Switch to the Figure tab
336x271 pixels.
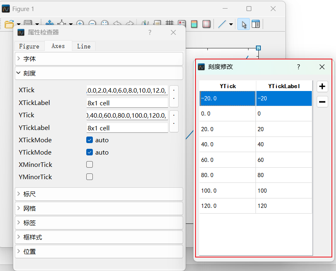(x=29, y=46)
